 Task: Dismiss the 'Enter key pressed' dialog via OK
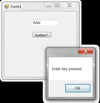(78, 88)
